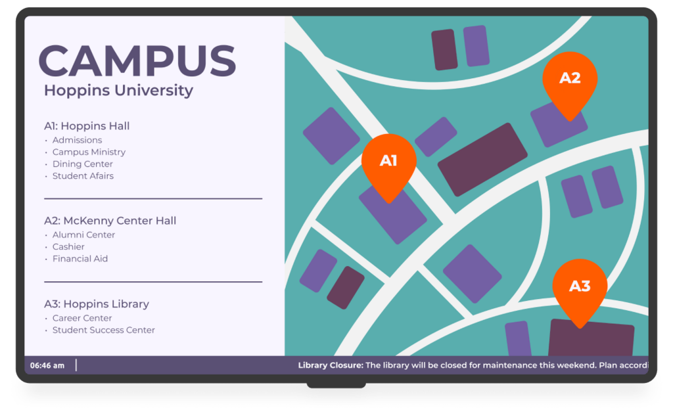Image resolution: width=673 pixels, height=408 pixels.
Task: Click the A3 map pin marker
Action: tap(579, 287)
